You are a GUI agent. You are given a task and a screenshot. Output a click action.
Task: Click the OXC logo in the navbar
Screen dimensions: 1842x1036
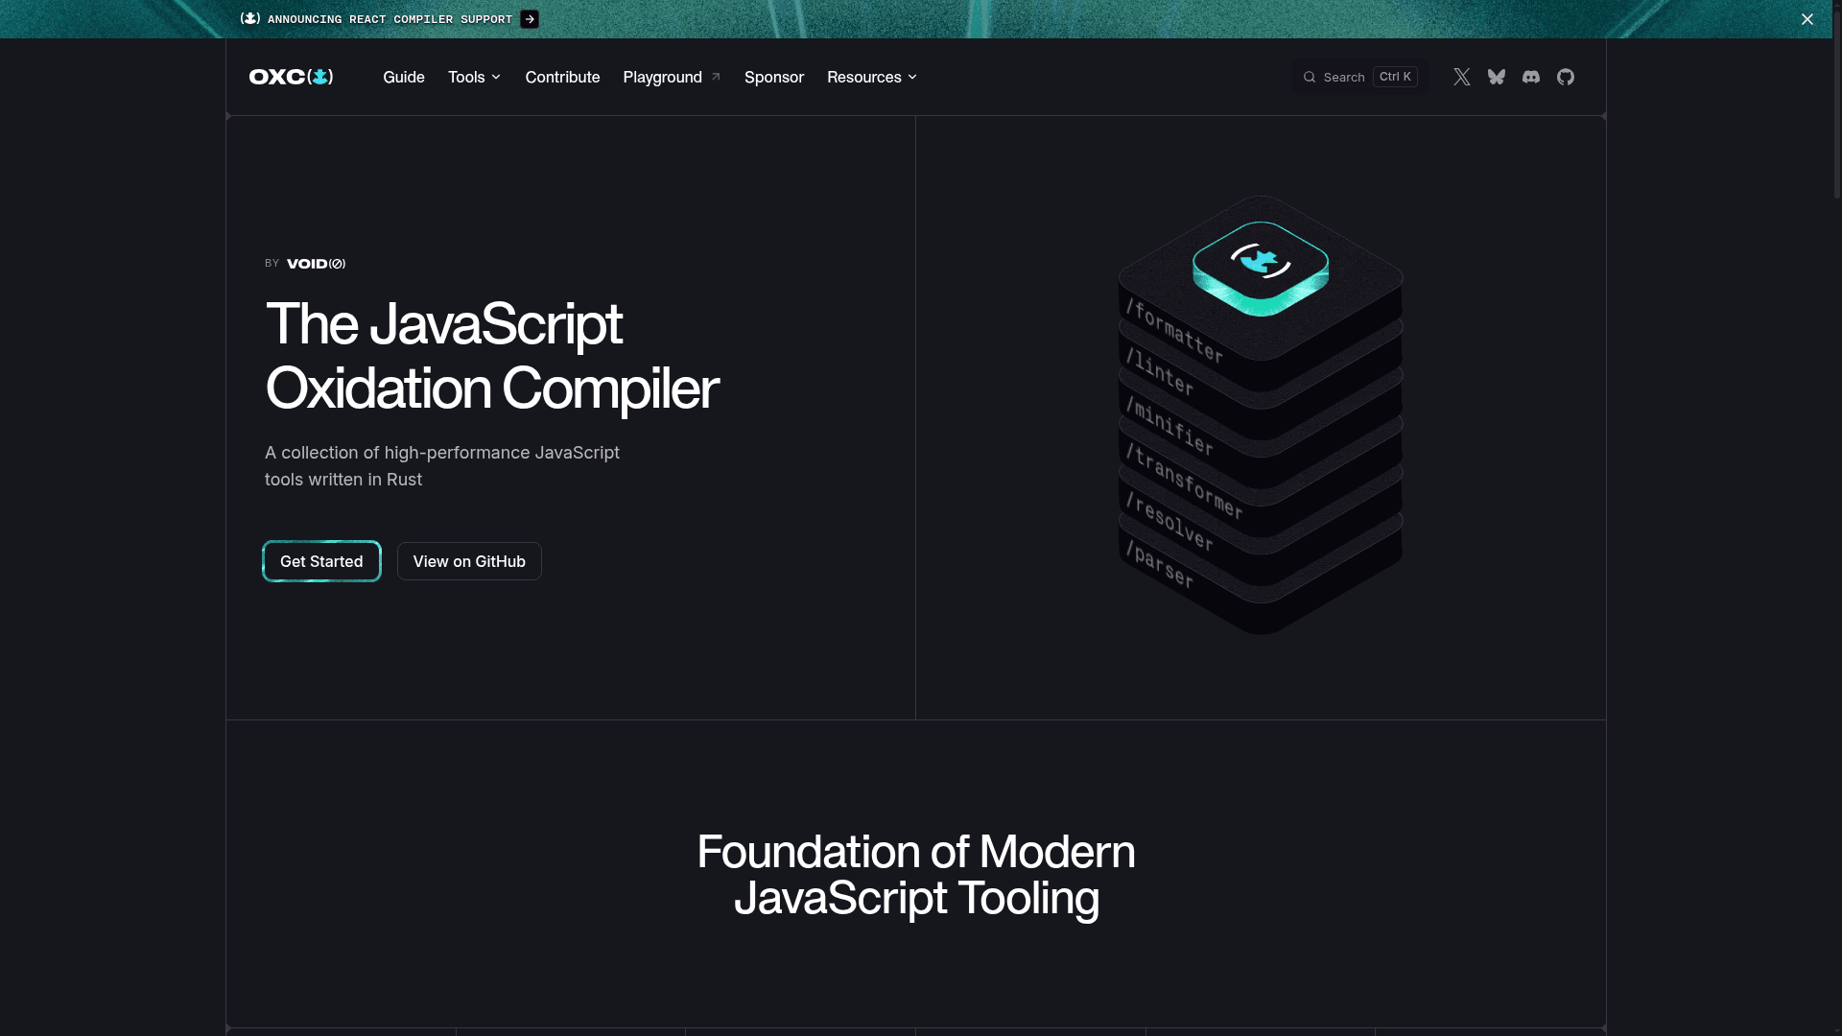coord(291,77)
